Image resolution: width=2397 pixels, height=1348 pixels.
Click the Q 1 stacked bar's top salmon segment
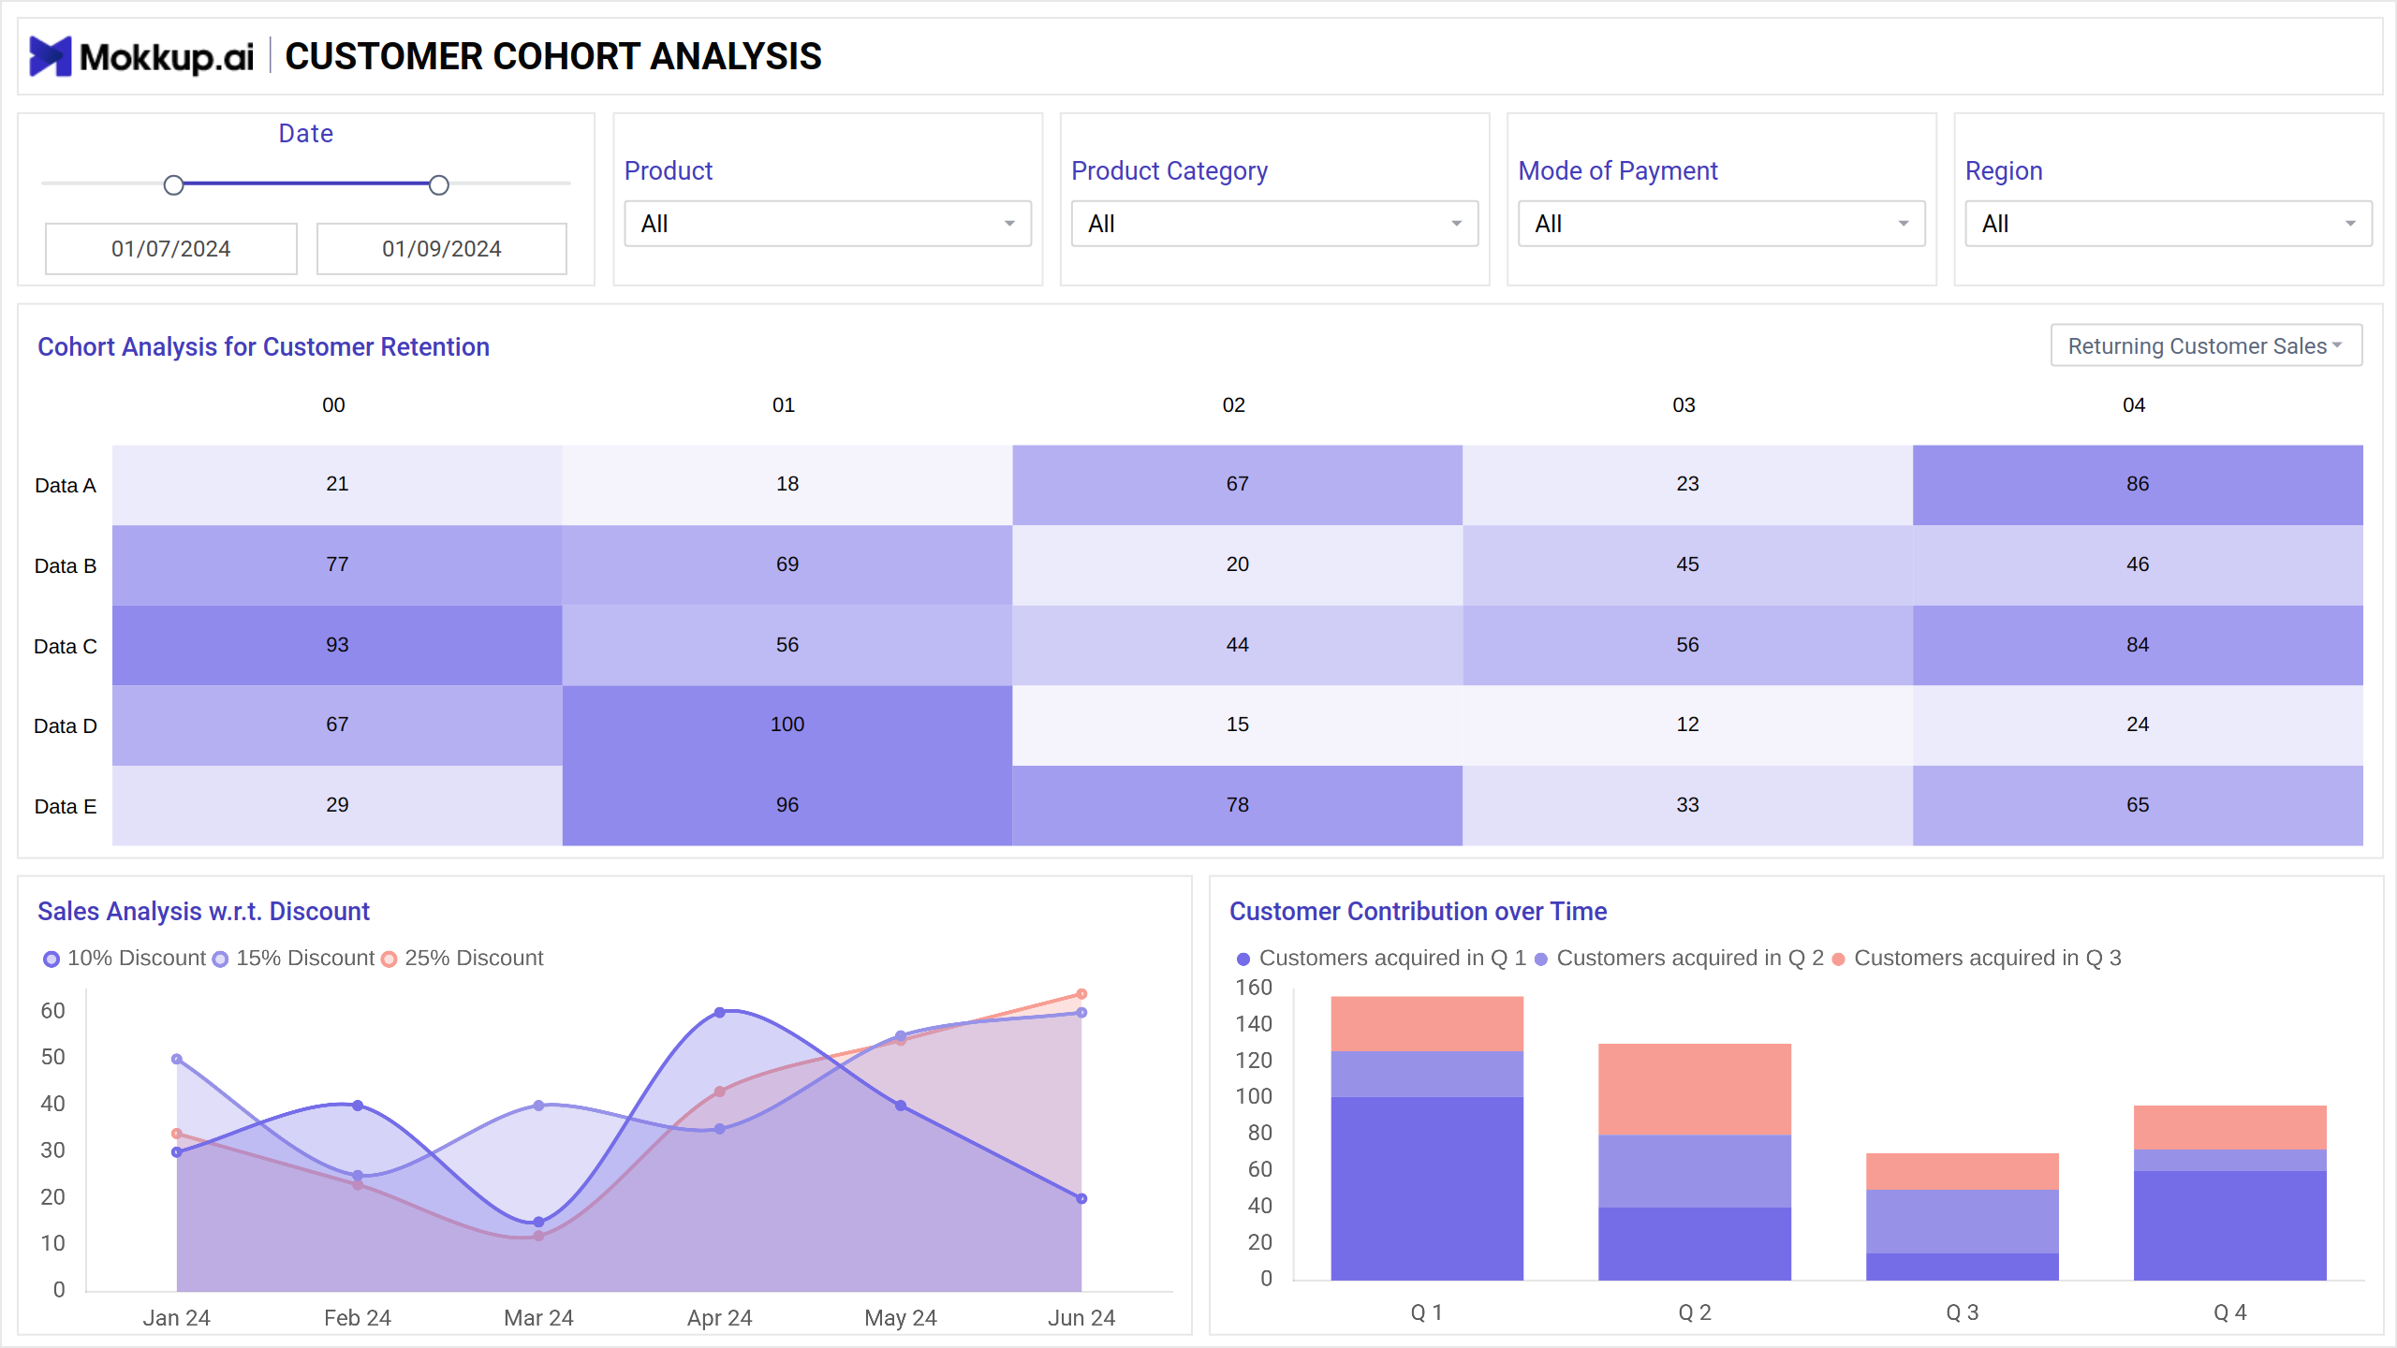[x=1427, y=1024]
